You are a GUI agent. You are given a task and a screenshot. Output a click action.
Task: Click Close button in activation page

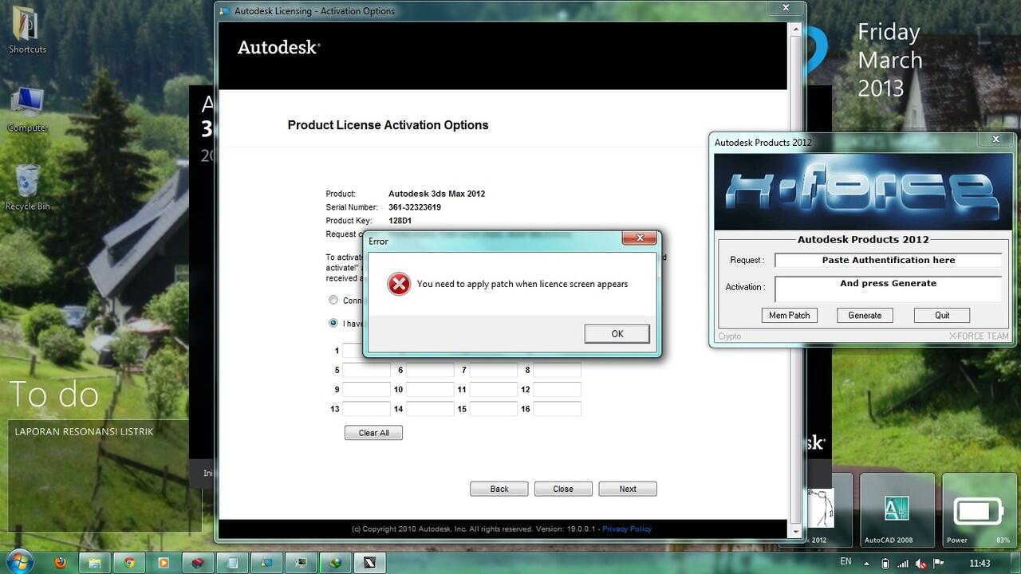(563, 489)
